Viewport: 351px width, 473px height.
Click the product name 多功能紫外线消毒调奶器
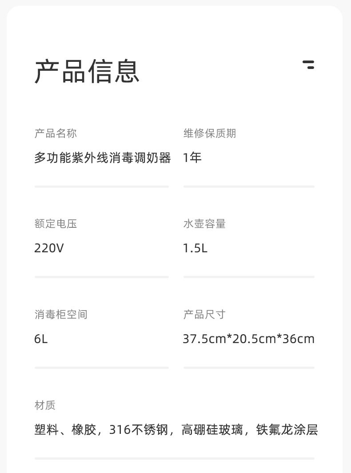(x=102, y=158)
